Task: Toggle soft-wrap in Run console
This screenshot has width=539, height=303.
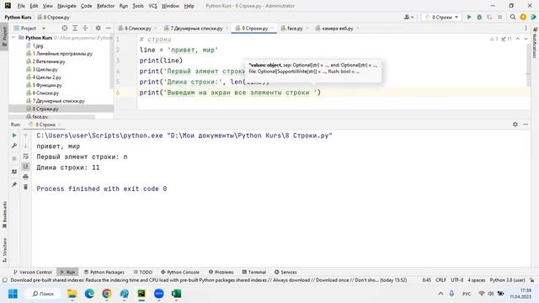Action: click(x=25, y=157)
